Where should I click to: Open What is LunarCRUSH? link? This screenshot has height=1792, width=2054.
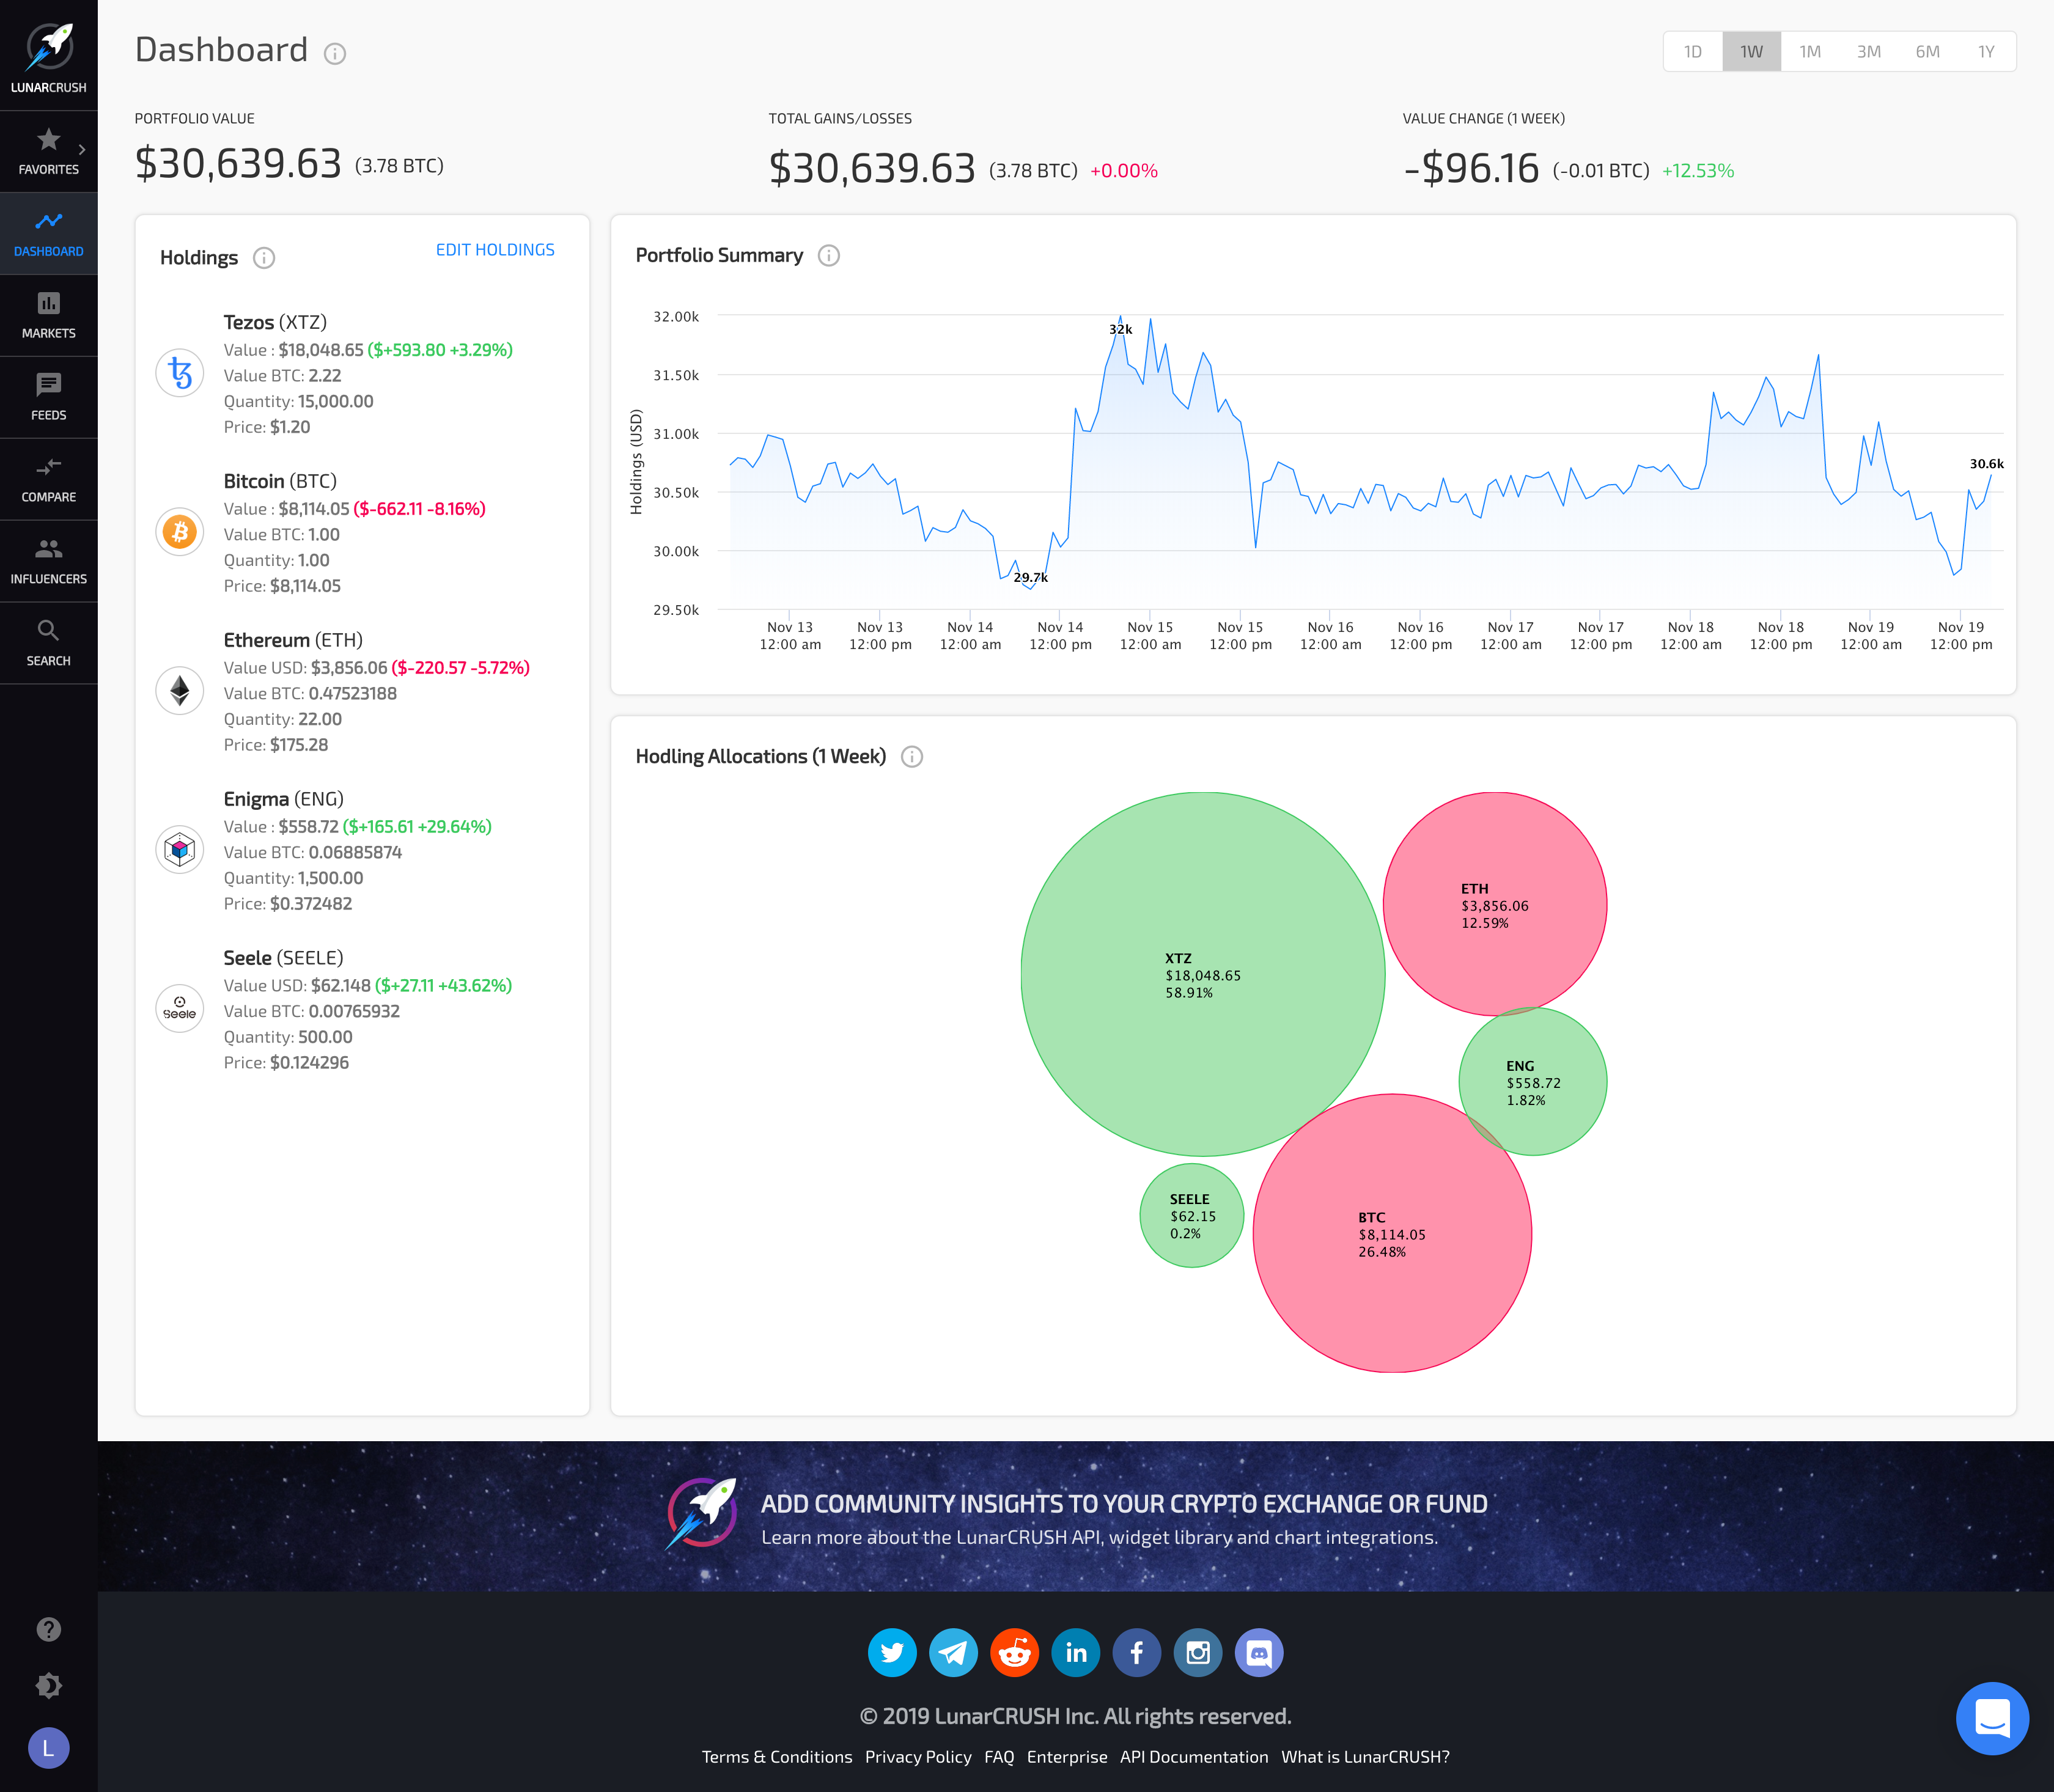tap(1365, 1757)
